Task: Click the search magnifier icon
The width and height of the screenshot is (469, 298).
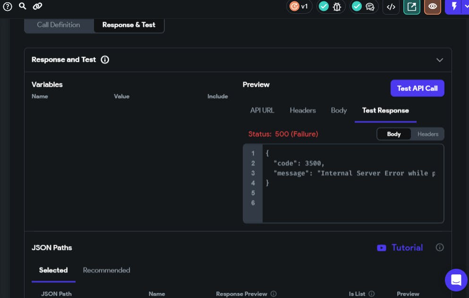Action: coord(22,6)
